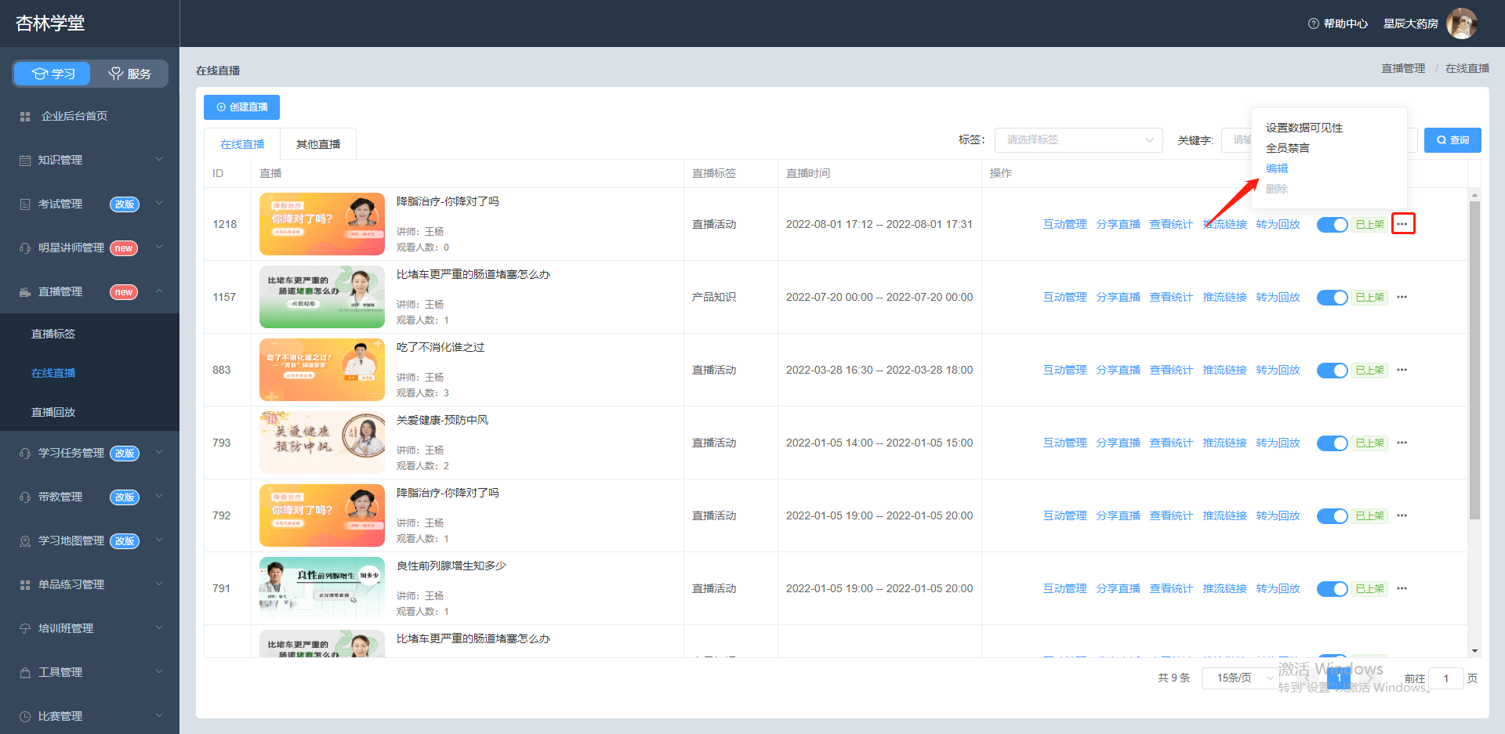
Task: Click the enterprise backend home grid icon
Action: tap(25, 116)
